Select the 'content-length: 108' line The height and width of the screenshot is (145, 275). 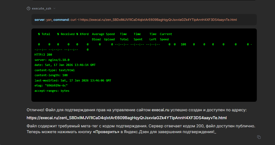point(51,75)
